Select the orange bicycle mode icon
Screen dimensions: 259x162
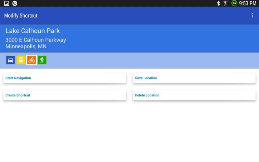pyautogui.click(x=31, y=60)
